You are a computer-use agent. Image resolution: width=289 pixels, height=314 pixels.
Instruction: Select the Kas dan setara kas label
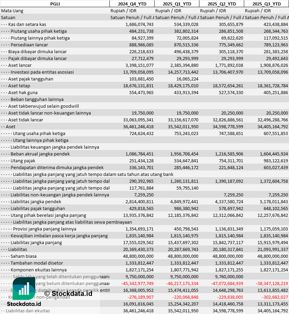[x=27, y=24]
